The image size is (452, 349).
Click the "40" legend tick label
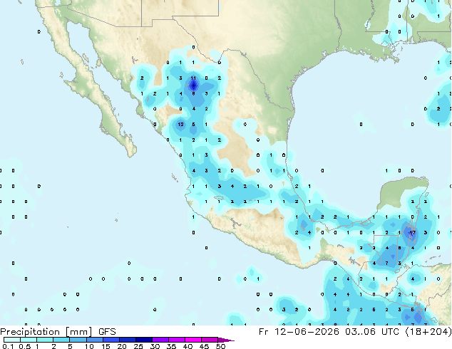[x=188, y=346]
